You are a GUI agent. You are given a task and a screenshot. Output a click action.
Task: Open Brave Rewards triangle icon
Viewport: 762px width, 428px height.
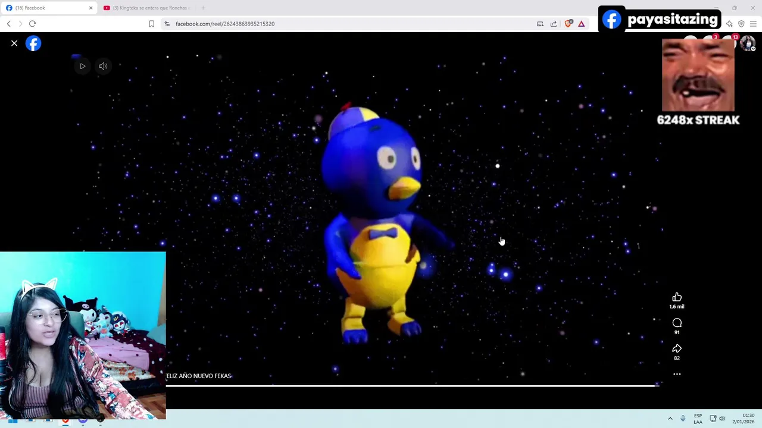582,24
